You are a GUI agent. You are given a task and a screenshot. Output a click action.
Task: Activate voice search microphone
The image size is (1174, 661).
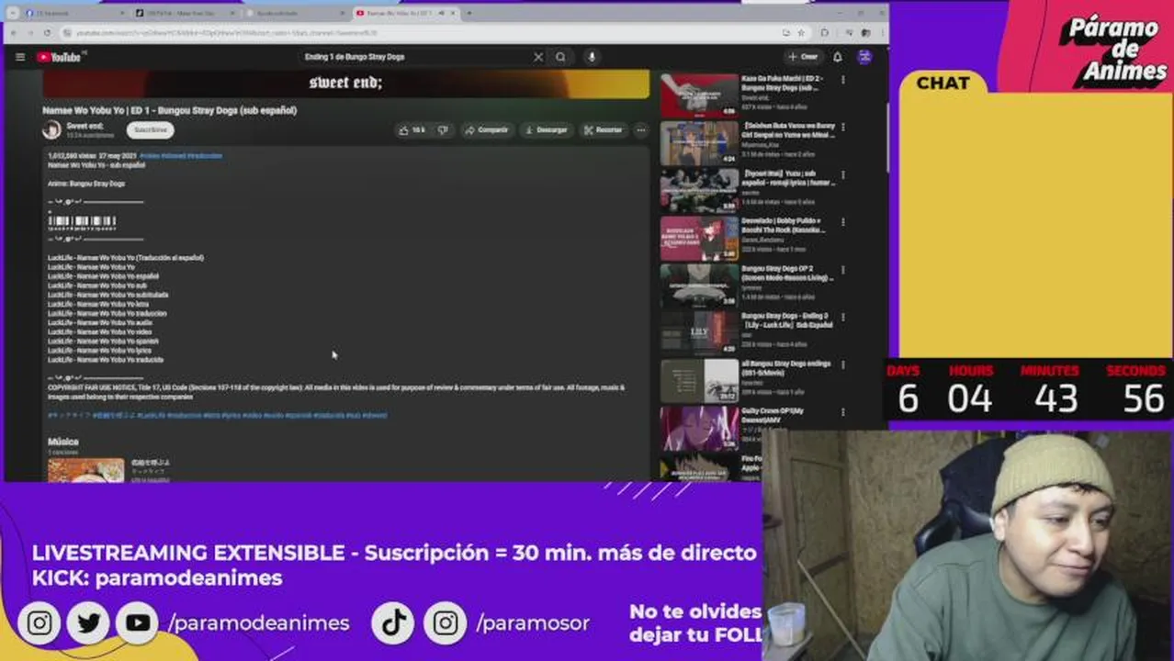592,57
